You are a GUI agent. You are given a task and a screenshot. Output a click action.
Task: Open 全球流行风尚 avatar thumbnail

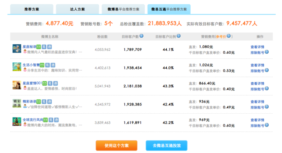pos(17,122)
